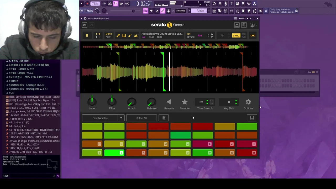
Task: Click the Release knob
Action: point(152,102)
